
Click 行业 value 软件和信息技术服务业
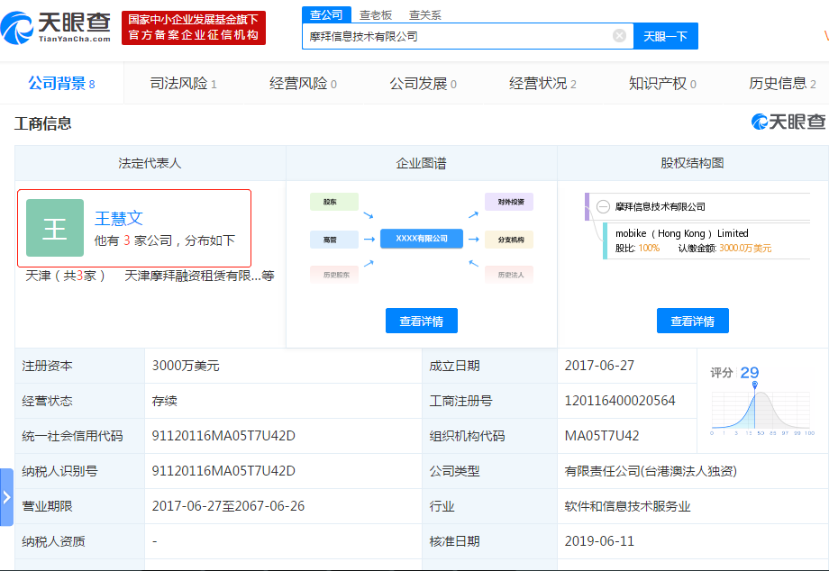(627, 506)
